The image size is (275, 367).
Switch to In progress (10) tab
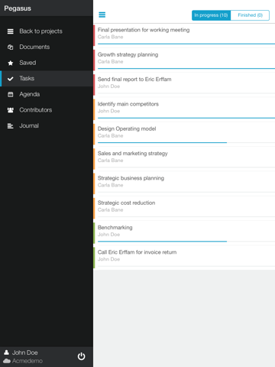(211, 15)
